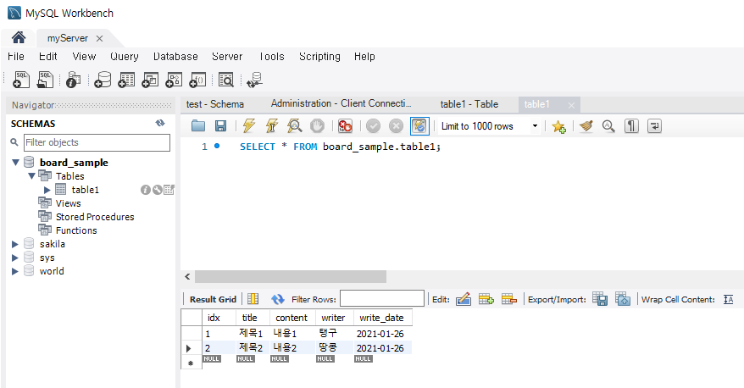
Task: Open script file folder icon in editor
Action: click(197, 125)
